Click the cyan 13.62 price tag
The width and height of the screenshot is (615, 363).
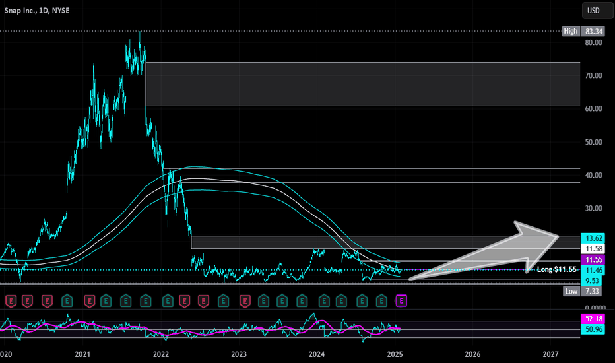tap(593, 238)
